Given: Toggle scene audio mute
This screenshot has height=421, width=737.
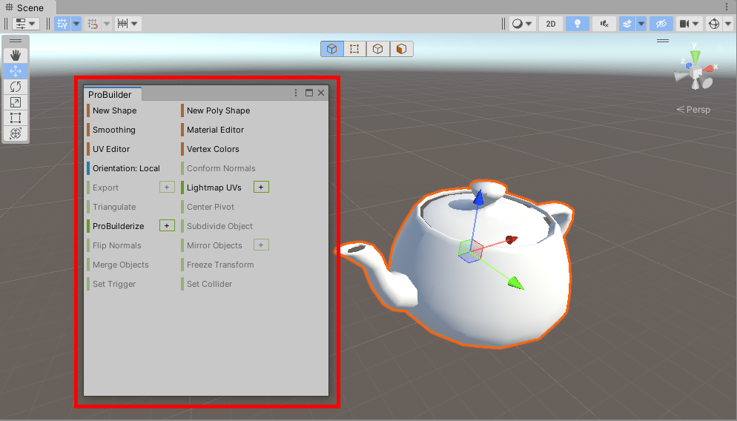Looking at the screenshot, I should (604, 24).
